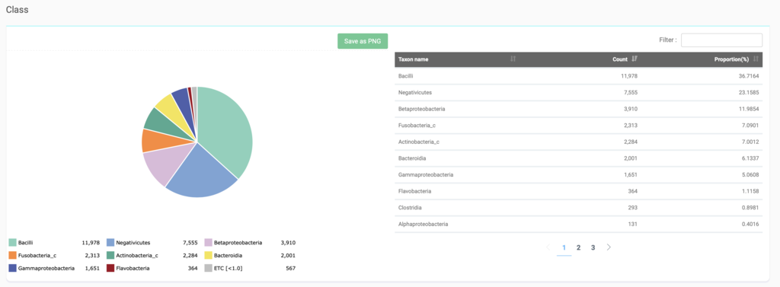780x287 pixels.
Task: Toggle Fusobacteria_c legend color swatch
Action: click(12, 256)
